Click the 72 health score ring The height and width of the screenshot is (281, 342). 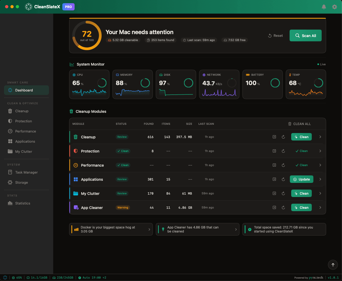[87, 35]
